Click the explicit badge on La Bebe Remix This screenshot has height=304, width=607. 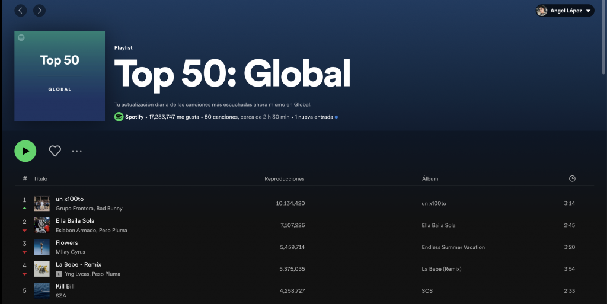coord(59,274)
